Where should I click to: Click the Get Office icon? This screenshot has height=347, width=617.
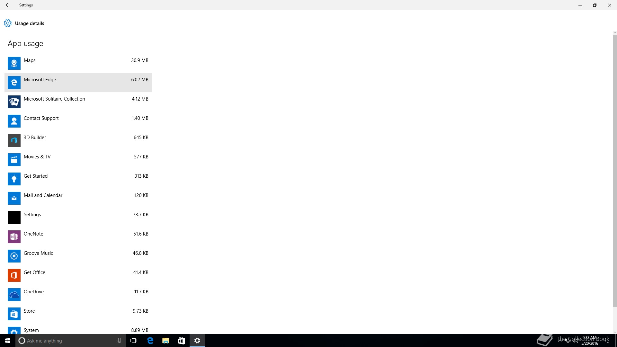pyautogui.click(x=14, y=275)
